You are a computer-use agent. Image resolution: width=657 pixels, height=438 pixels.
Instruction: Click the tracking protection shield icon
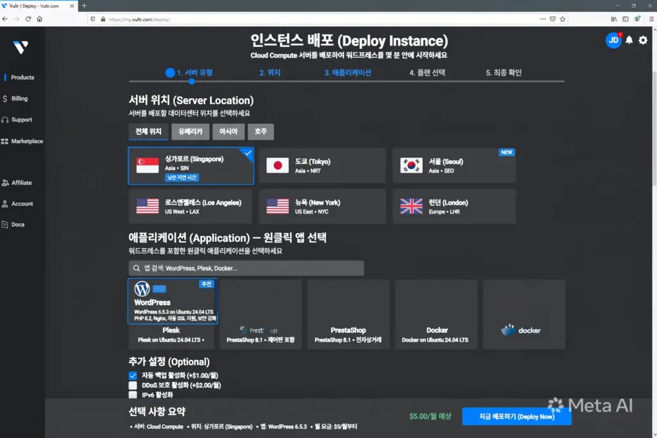(x=93, y=19)
